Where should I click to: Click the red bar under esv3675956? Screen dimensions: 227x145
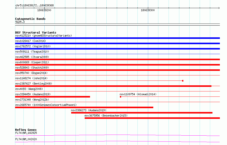coord(152,118)
